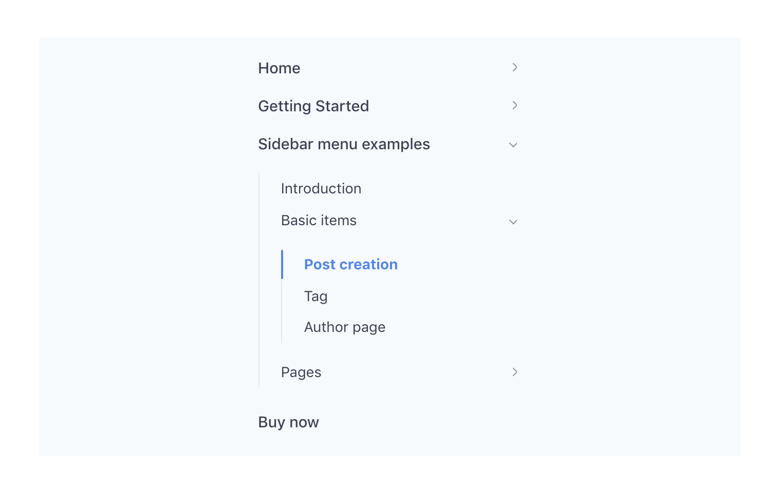The height and width of the screenshot is (493, 779).
Task: Select the Pages navigation item
Action: (x=301, y=372)
